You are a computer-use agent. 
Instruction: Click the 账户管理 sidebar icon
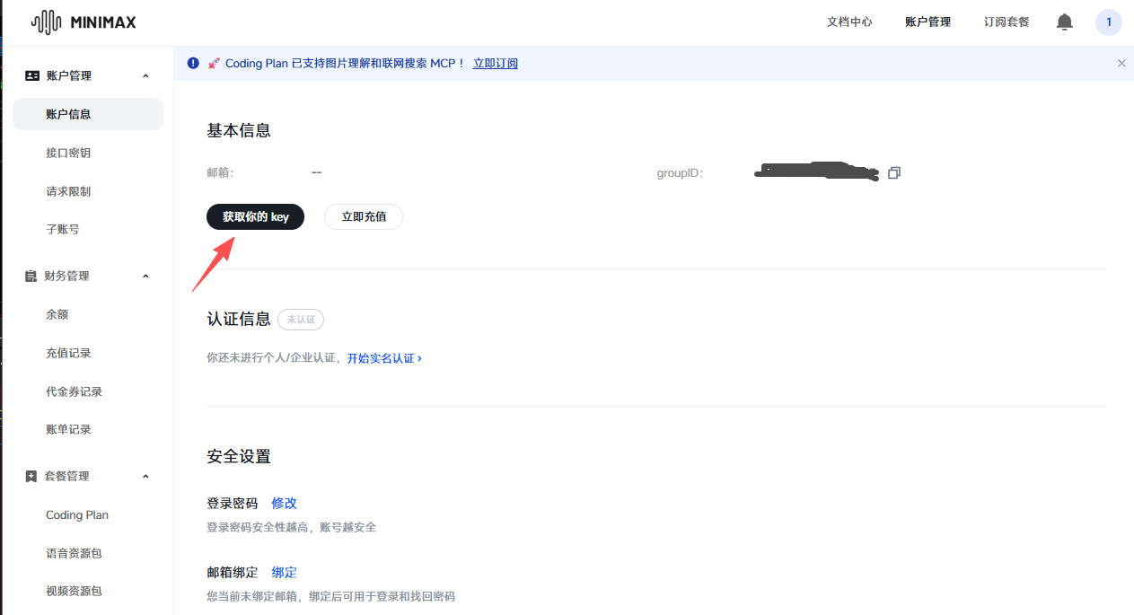(x=31, y=75)
